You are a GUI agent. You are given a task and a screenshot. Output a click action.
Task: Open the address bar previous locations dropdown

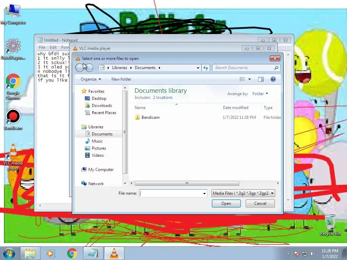pyautogui.click(x=198, y=68)
